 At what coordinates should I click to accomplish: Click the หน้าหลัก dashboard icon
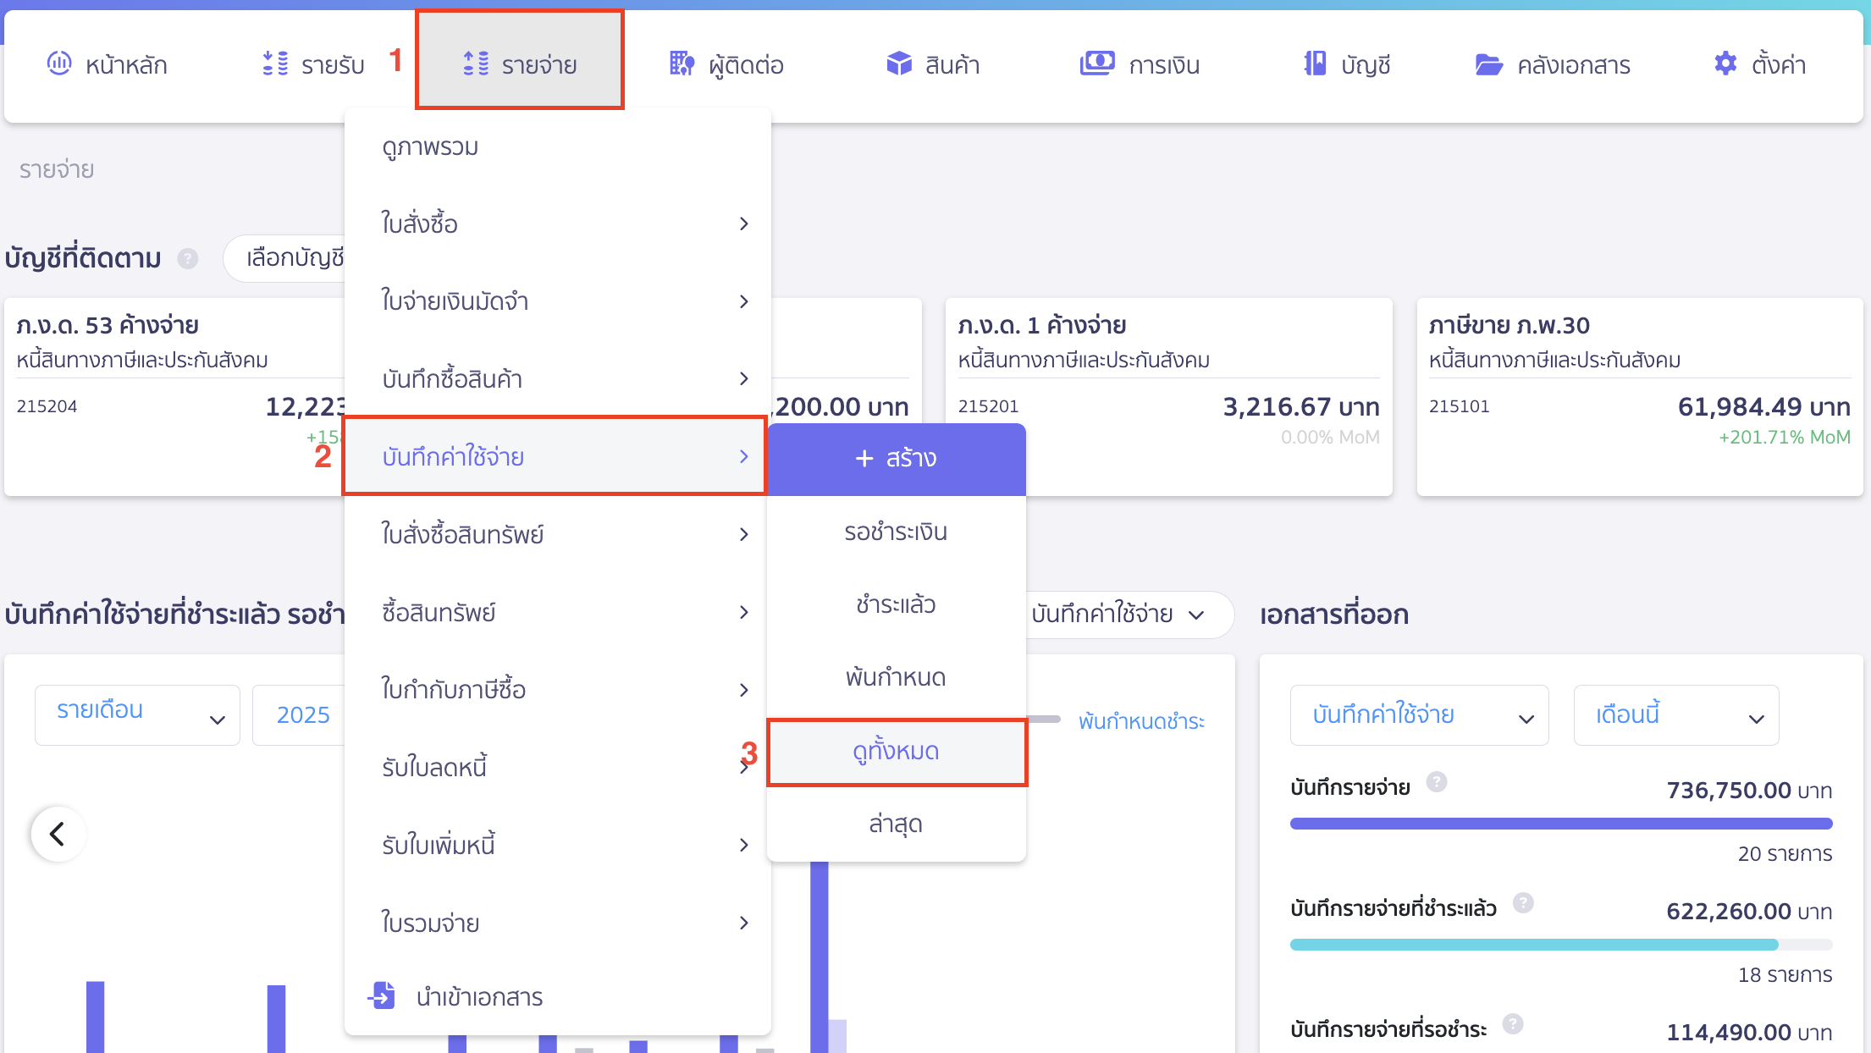(59, 63)
